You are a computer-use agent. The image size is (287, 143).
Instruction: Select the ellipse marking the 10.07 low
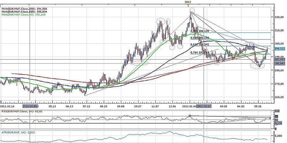[x=140, y=62]
